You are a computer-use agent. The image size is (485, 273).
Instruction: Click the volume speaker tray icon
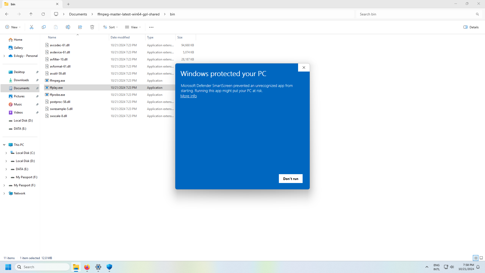[452, 267]
